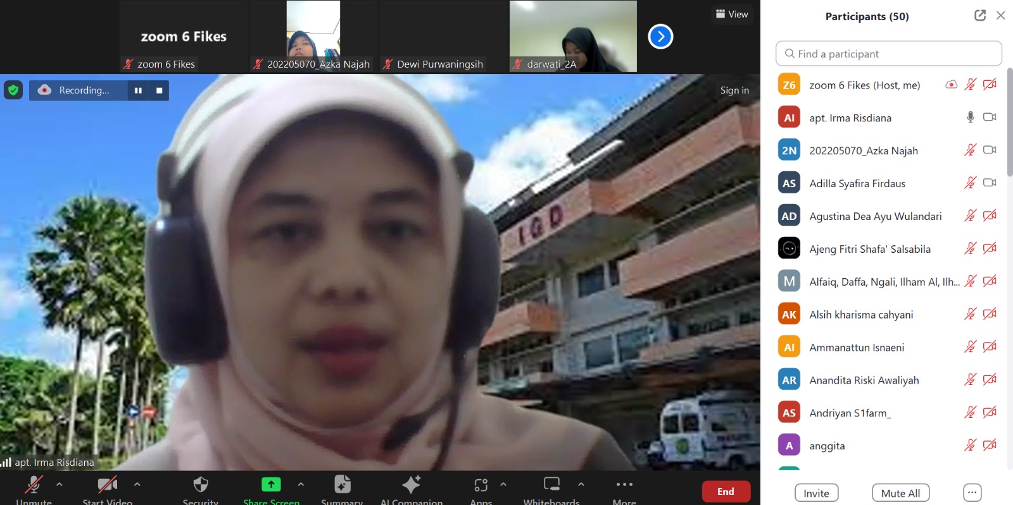Click the green encryption shield icon
The image size is (1013, 505).
tap(13, 90)
